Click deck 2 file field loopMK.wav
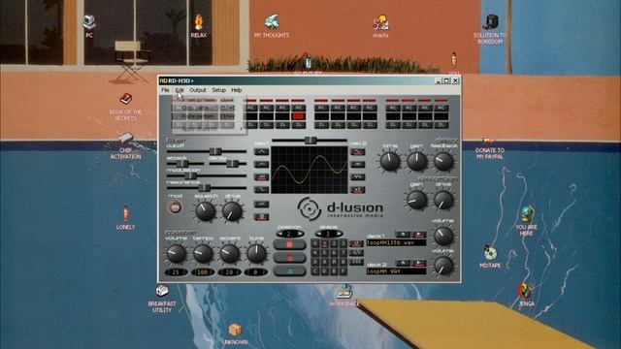This screenshot has width=621, height=349. point(396,271)
